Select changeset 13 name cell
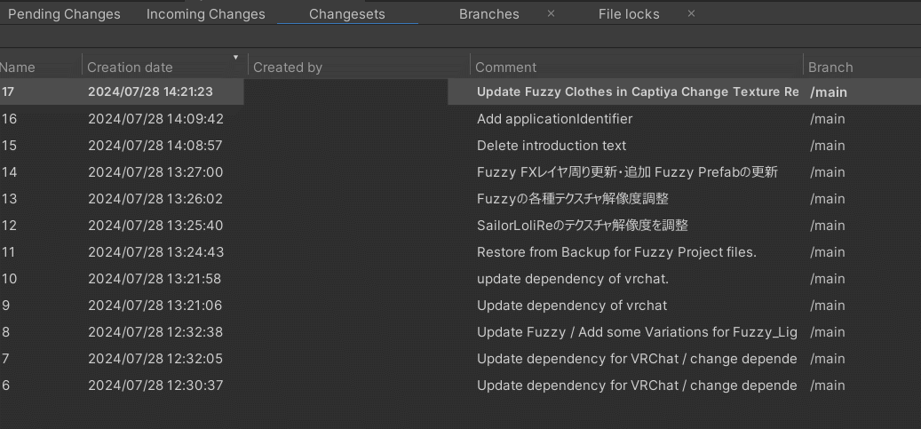 9,199
